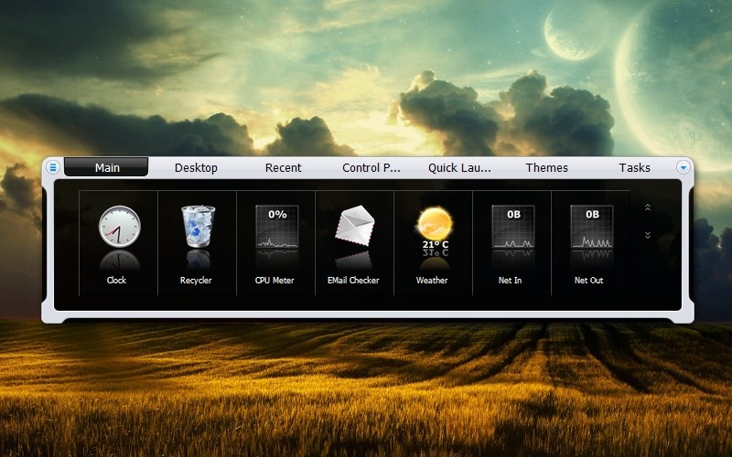Switch to the Main tab

point(106,167)
